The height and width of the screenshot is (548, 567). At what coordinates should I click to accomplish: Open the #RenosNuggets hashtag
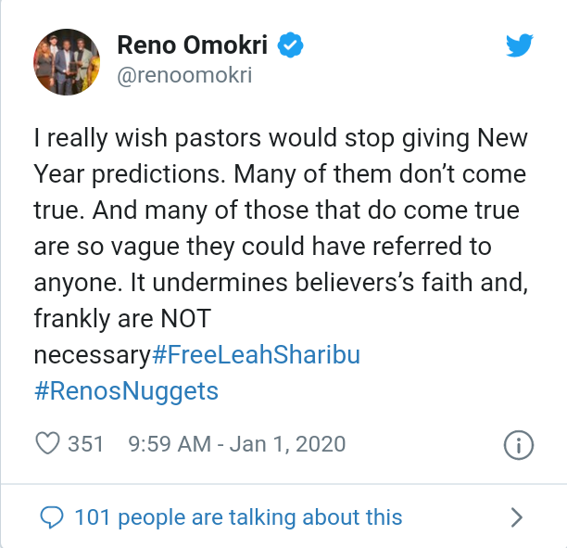tap(126, 391)
